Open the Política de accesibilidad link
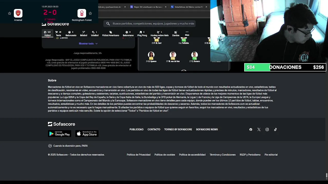 point(192,155)
